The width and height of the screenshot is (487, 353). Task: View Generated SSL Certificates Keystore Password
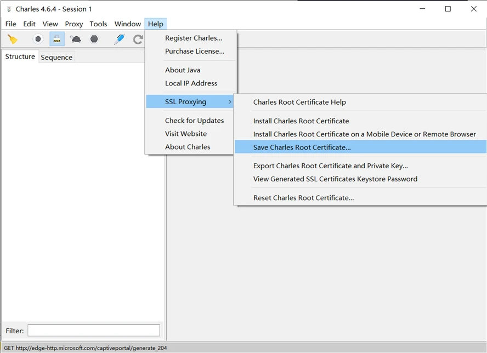click(335, 179)
